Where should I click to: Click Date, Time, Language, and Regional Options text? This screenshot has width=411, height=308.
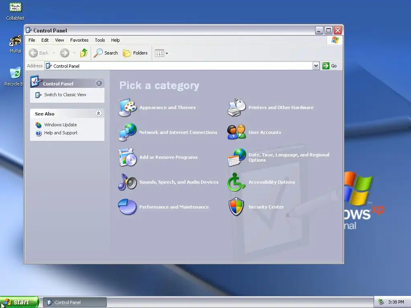pyautogui.click(x=289, y=157)
